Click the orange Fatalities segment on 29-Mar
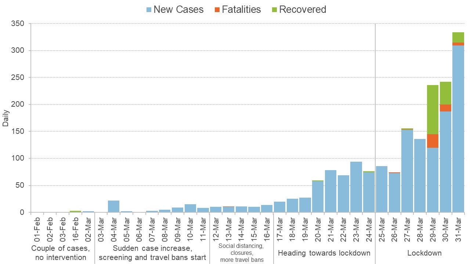Image resolution: width=470 pixels, height=264 pixels. click(433, 141)
